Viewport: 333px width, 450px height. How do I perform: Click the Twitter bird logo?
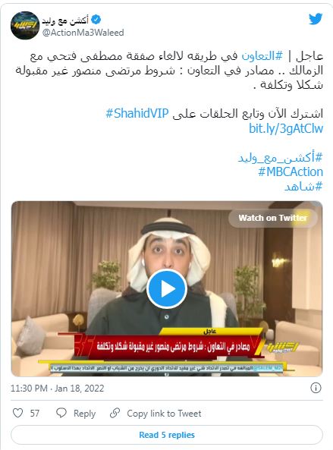(316, 19)
